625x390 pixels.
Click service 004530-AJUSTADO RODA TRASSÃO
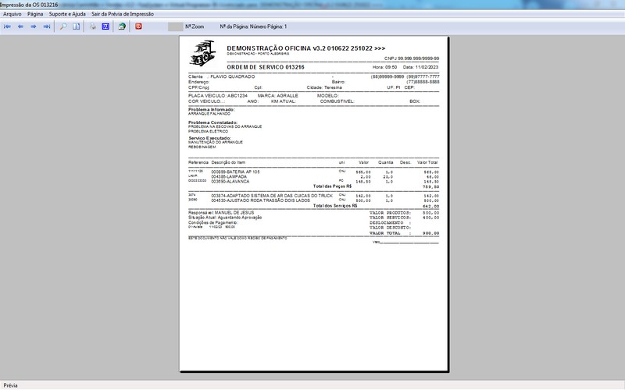[x=260, y=200]
